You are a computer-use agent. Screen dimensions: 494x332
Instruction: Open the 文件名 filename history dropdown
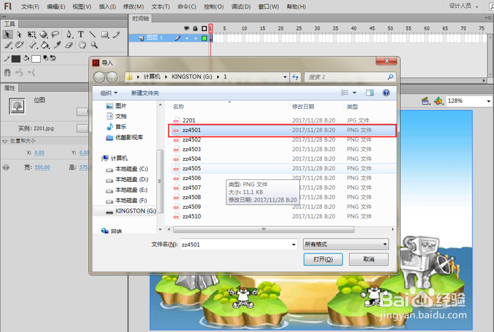coord(293,245)
